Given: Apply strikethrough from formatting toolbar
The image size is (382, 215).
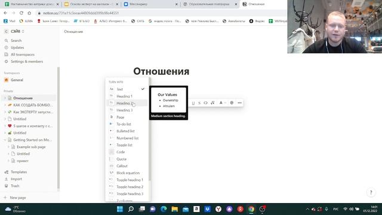Looking at the screenshot, I should tap(199, 103).
